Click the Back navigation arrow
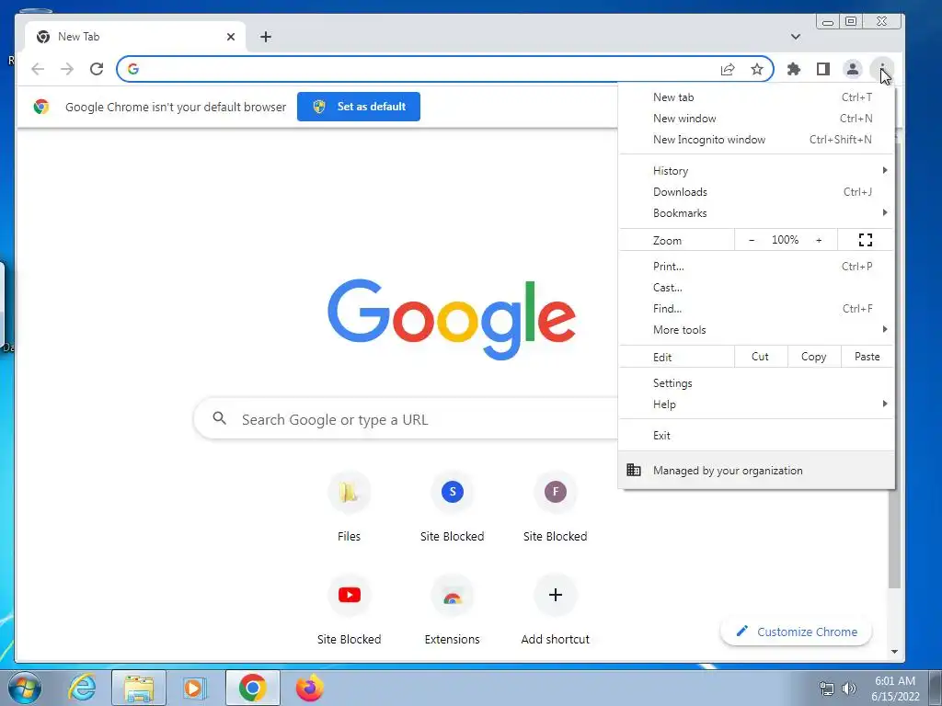The width and height of the screenshot is (942, 706). 38,69
